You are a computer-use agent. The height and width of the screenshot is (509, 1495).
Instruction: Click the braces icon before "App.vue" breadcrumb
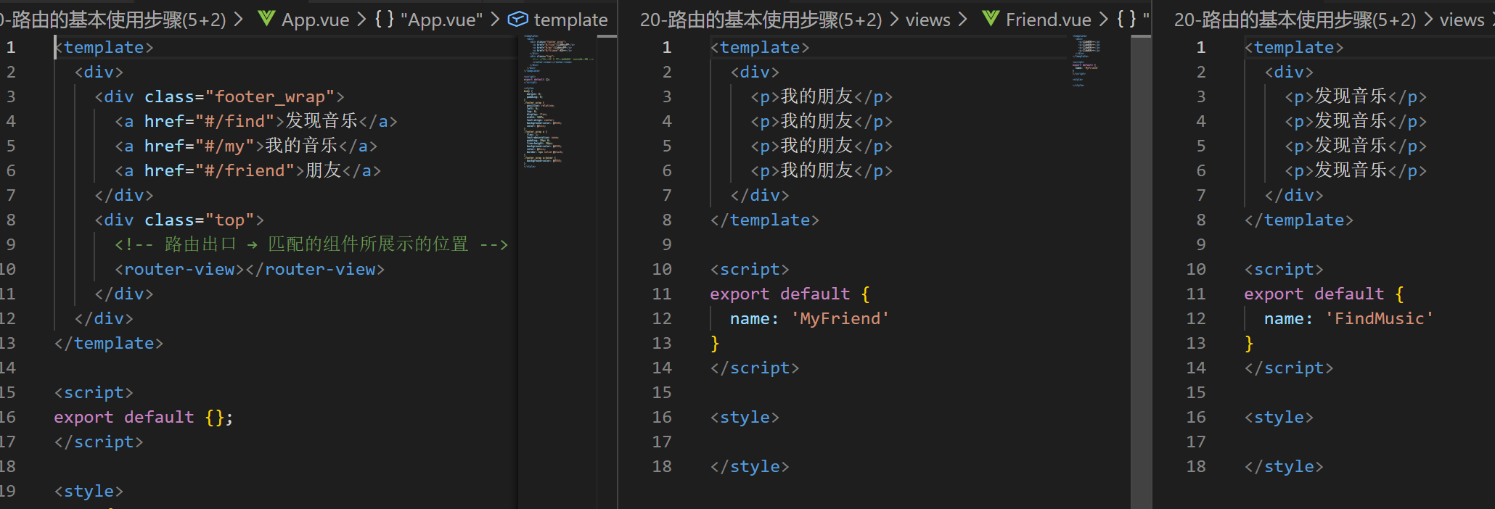(385, 19)
